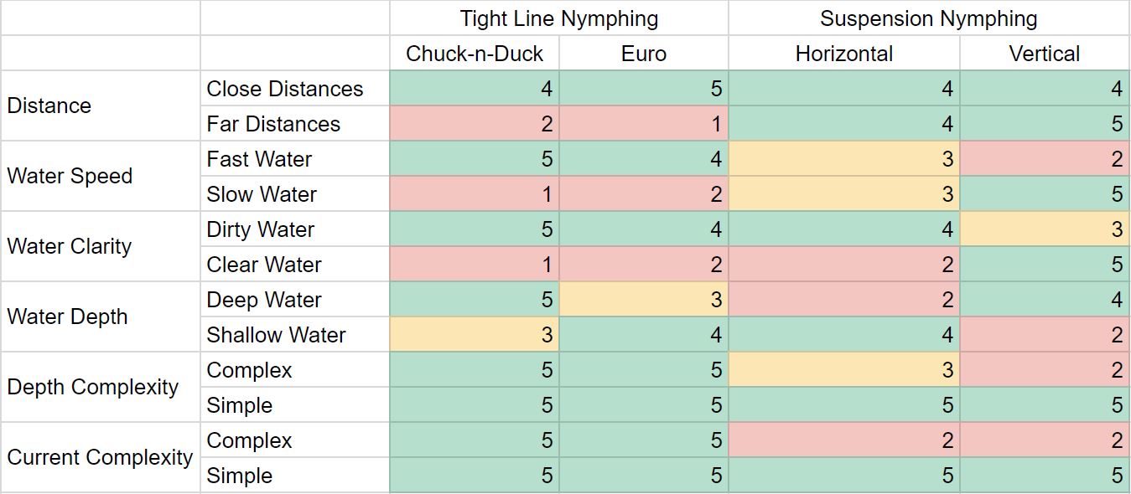The image size is (1131, 494).
Task: Click the green Vertical cell for Clear Water
Action: [1045, 265]
